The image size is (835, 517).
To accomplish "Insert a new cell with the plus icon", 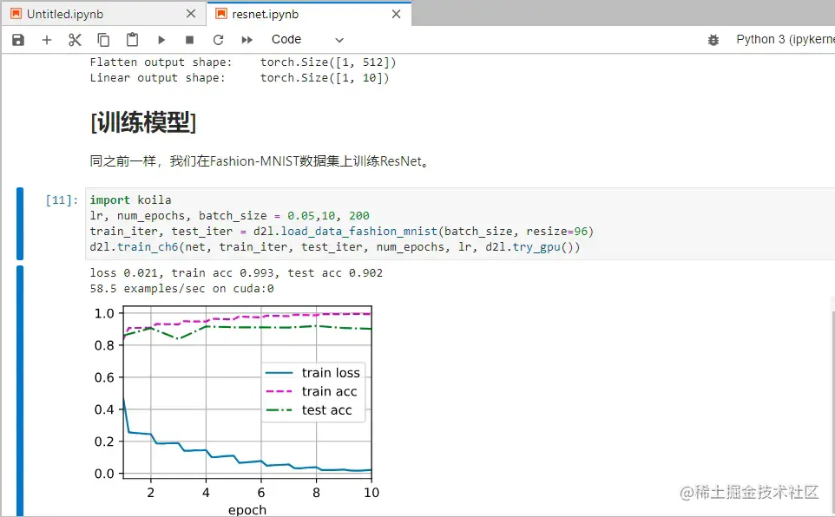I will point(47,40).
